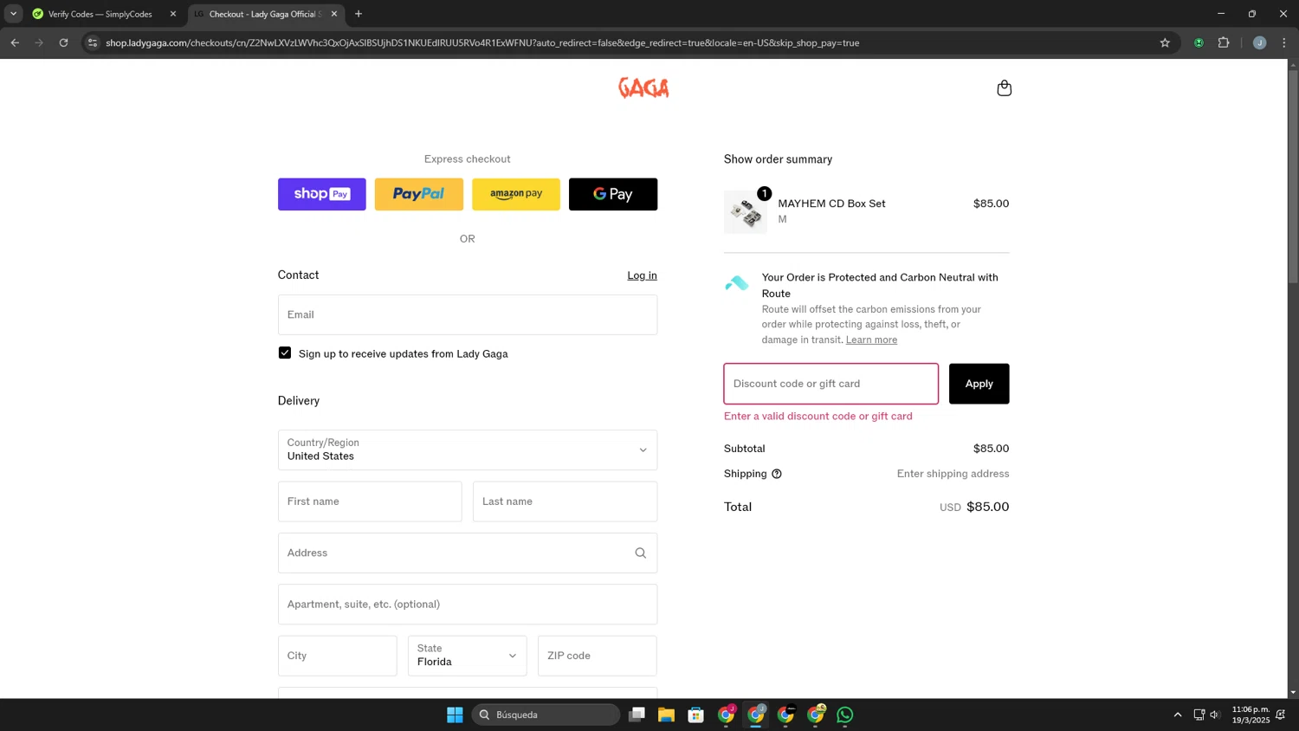Viewport: 1299px width, 731px height.
Task: Open File Explorer from the taskbar
Action: 666,715
